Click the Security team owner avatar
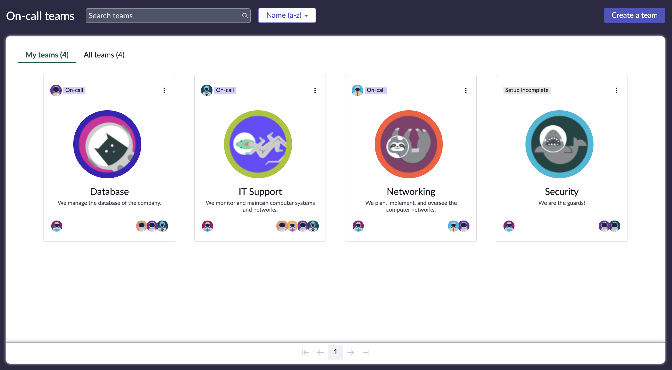 pos(509,226)
